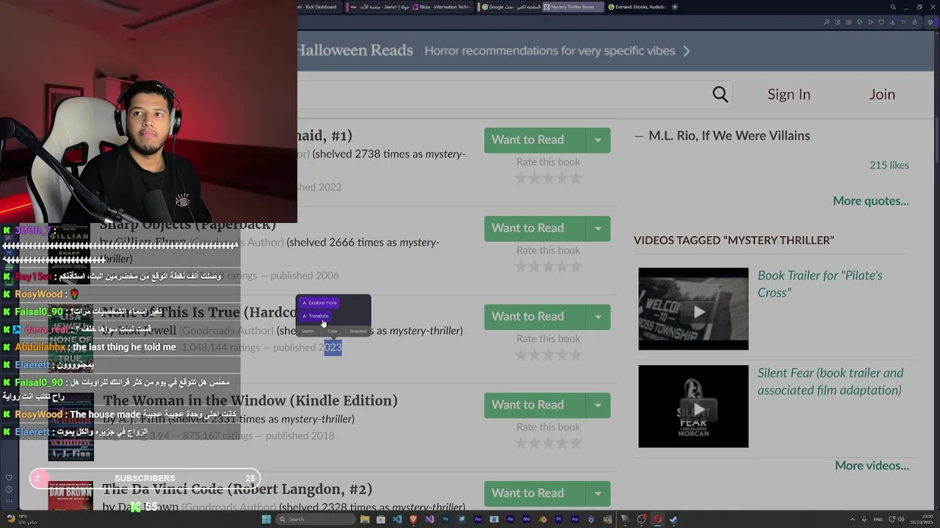The image size is (940, 528).
Task: Rate The Woman in the Window one star
Action: (521, 443)
